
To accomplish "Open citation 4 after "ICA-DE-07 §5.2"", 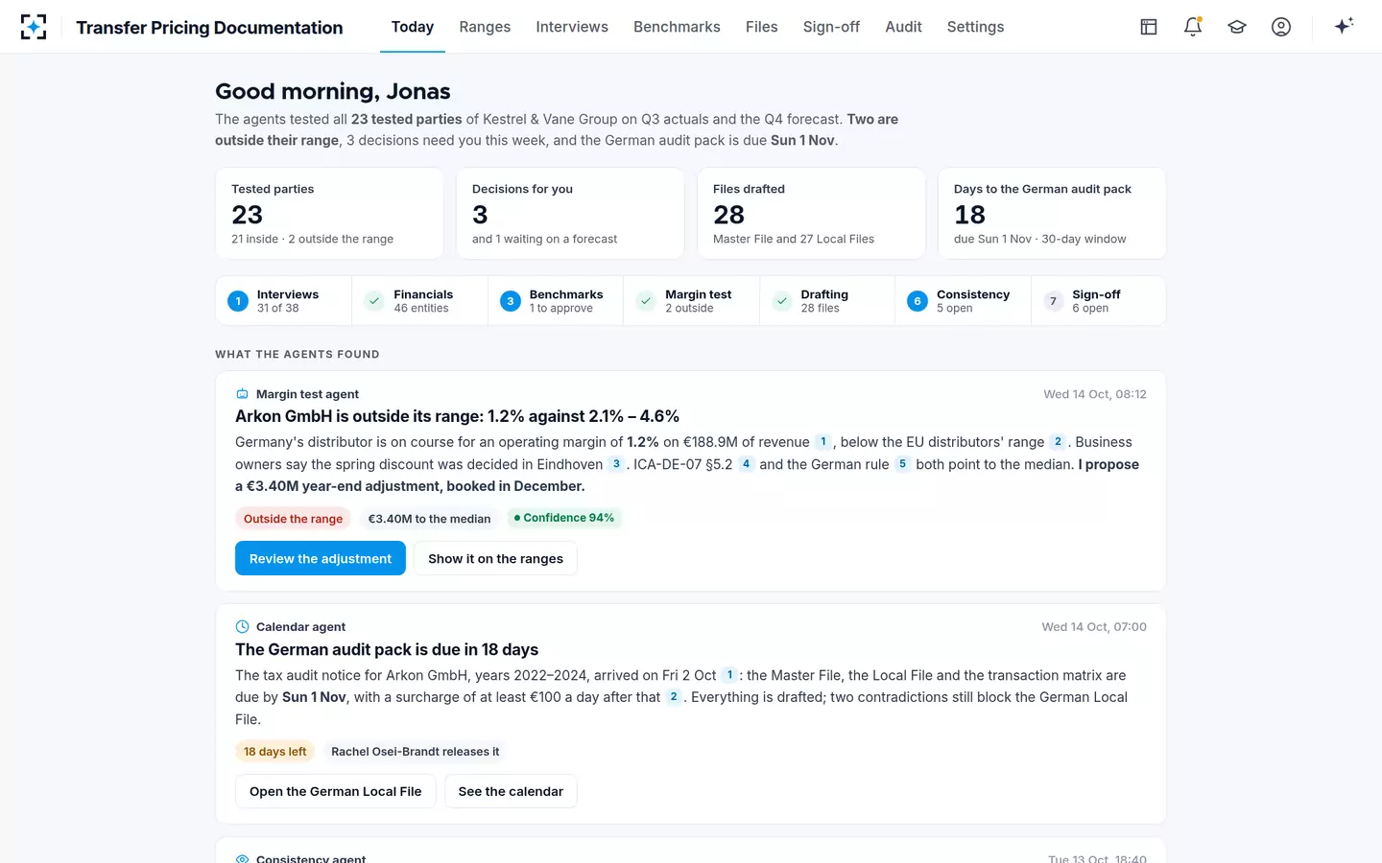I will pos(746,464).
